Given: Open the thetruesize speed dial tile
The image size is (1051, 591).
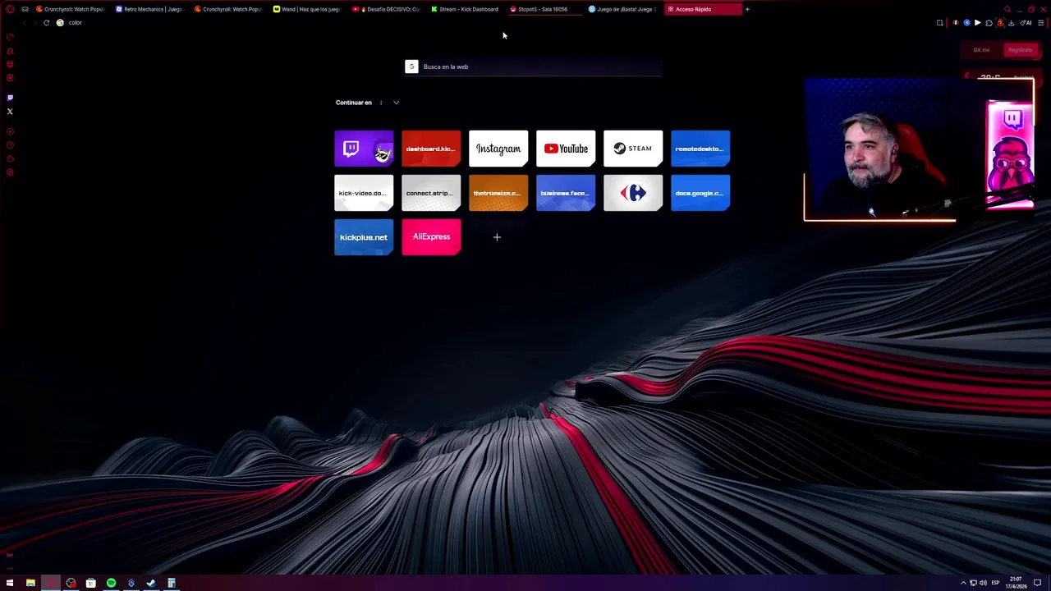Looking at the screenshot, I should [x=498, y=193].
